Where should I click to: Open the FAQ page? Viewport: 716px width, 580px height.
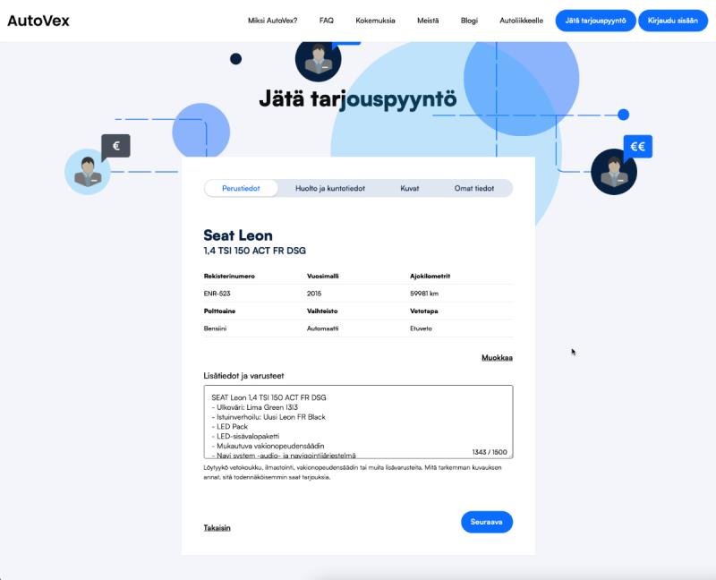tap(327, 21)
